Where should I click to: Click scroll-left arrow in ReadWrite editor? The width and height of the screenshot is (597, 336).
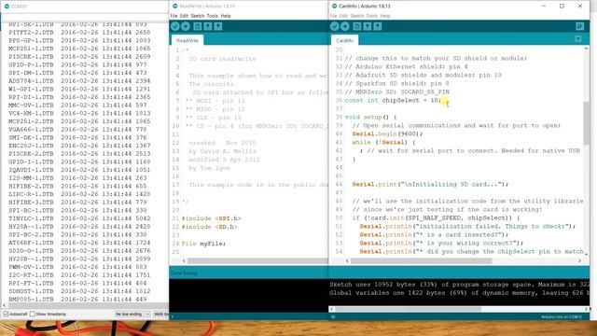(x=184, y=261)
